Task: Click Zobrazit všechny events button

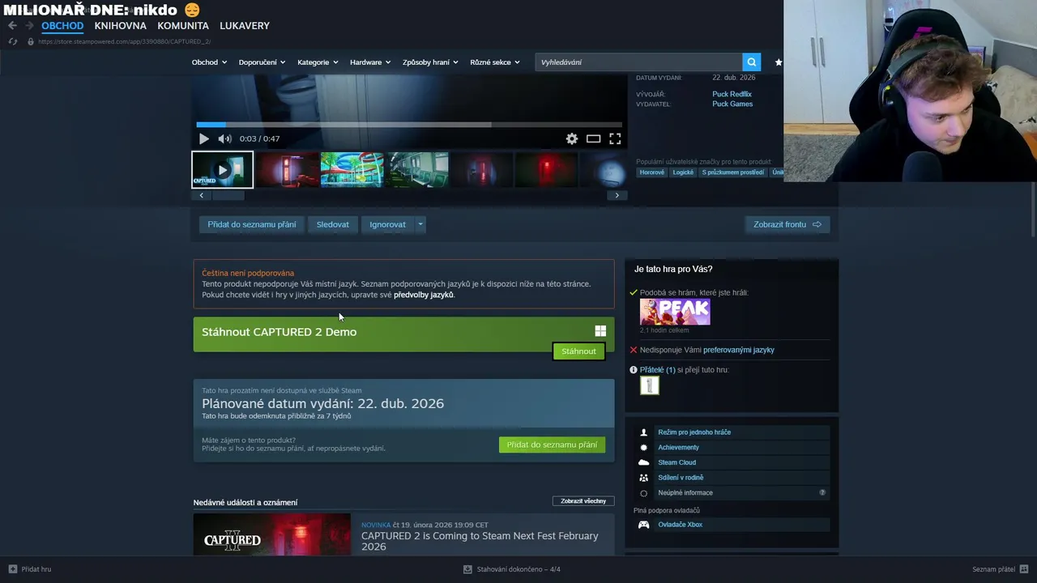Action: [x=583, y=501]
